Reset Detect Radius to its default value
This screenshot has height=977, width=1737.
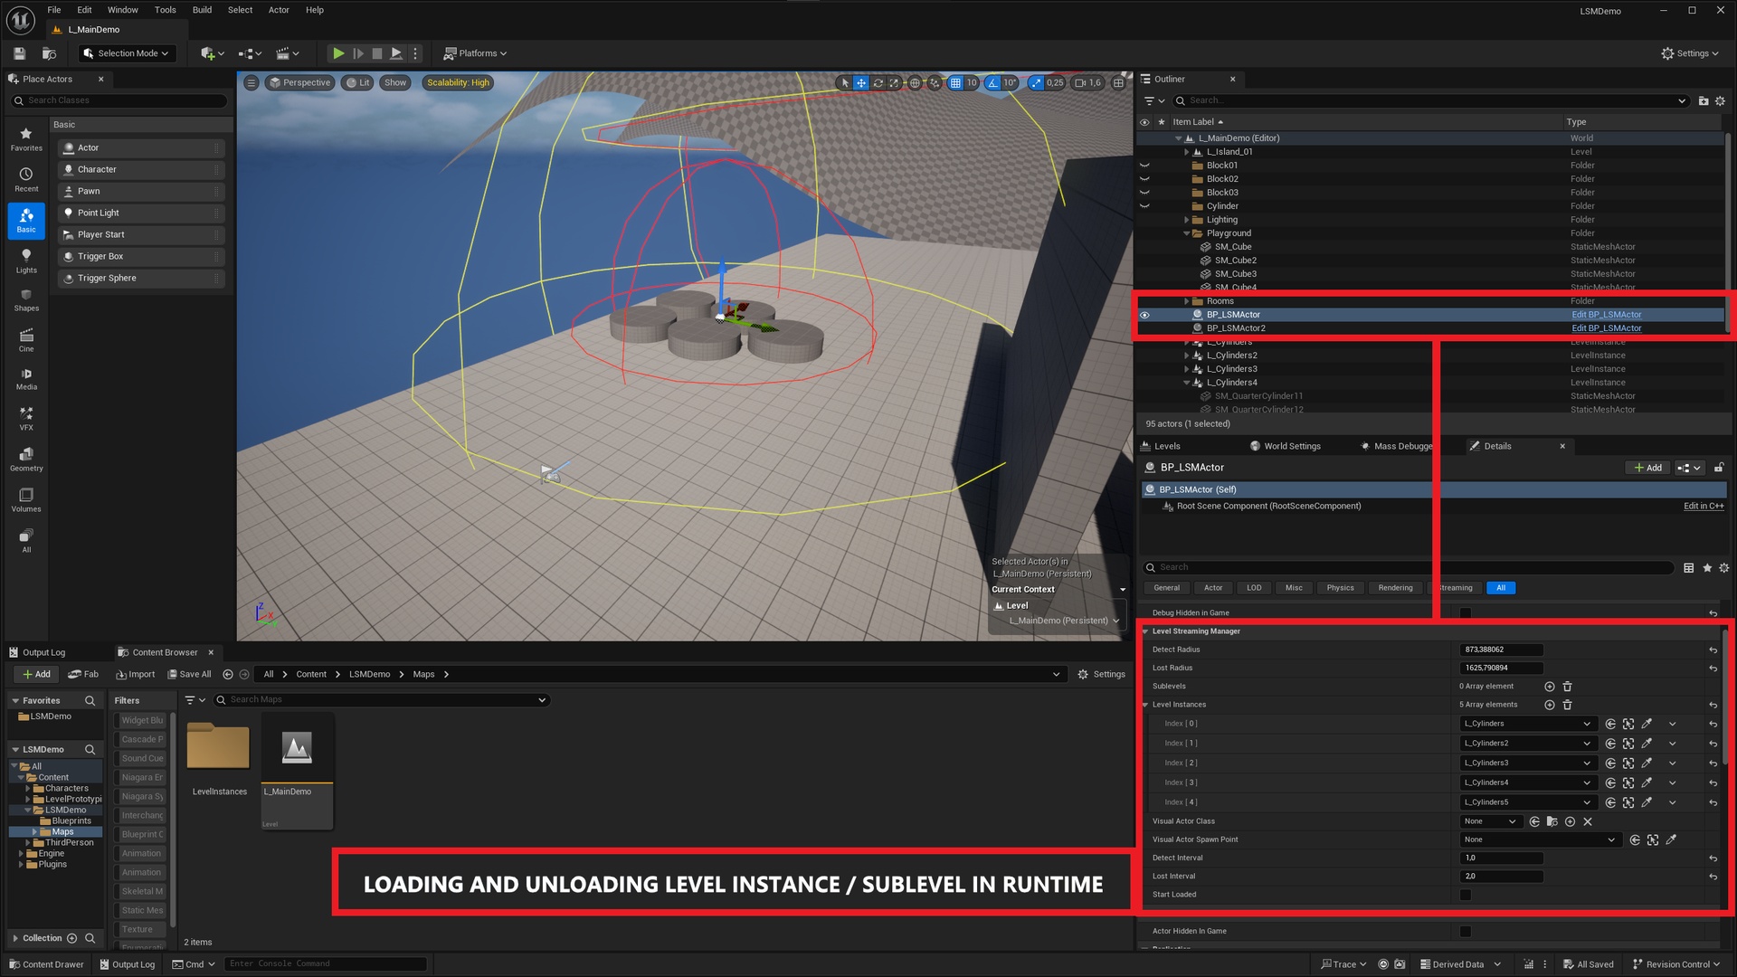(x=1713, y=650)
